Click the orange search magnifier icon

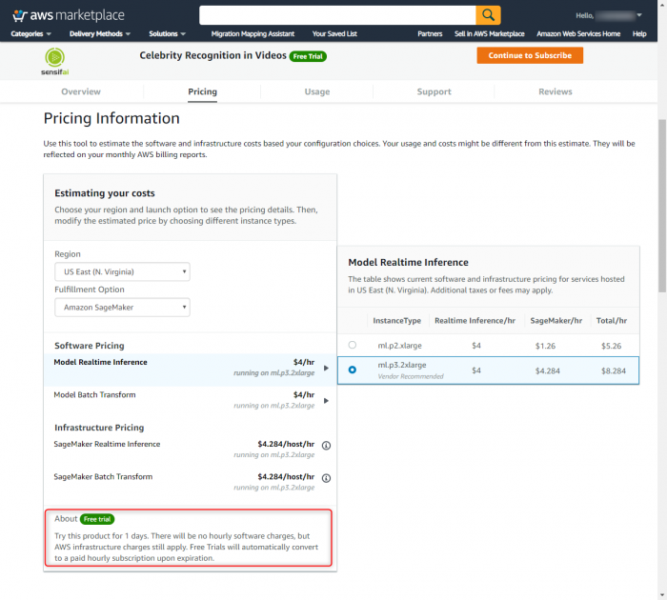(x=488, y=15)
